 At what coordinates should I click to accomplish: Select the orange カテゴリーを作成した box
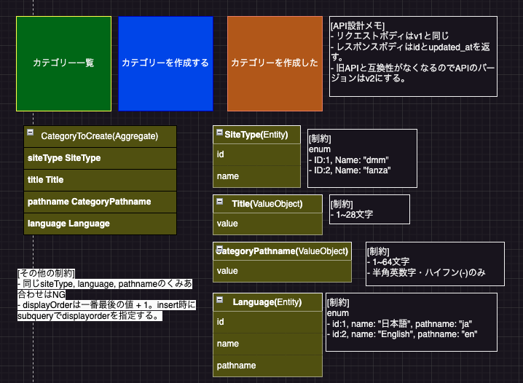tap(275, 63)
